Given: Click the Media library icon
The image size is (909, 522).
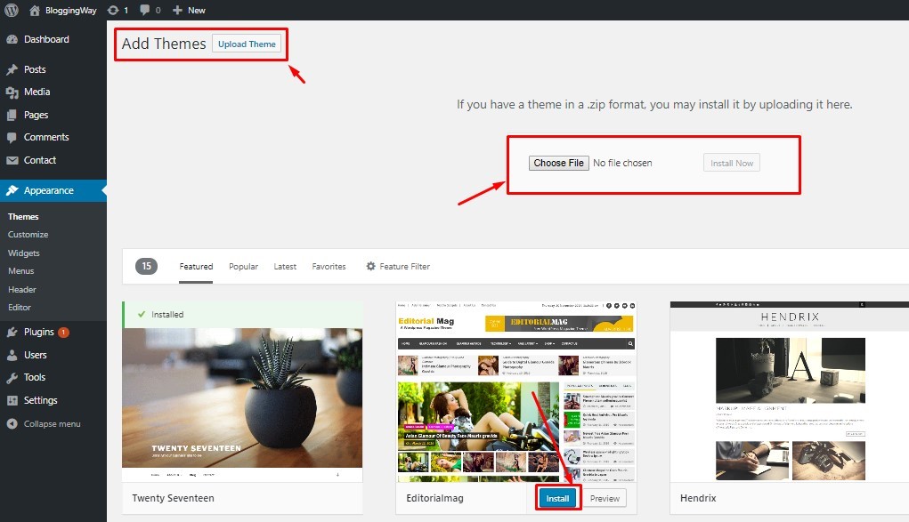Looking at the screenshot, I should pos(12,92).
